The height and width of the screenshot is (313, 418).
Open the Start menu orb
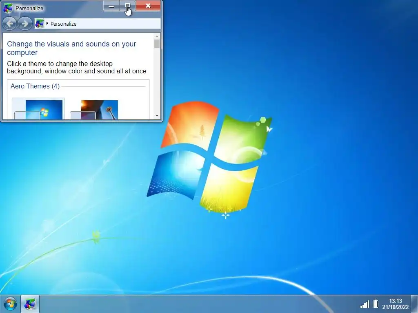pyautogui.click(x=10, y=304)
